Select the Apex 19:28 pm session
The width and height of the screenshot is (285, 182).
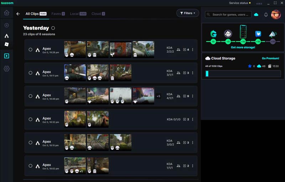(x=31, y=50)
